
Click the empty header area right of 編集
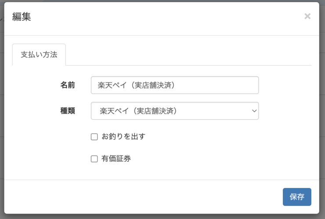coord(166,17)
